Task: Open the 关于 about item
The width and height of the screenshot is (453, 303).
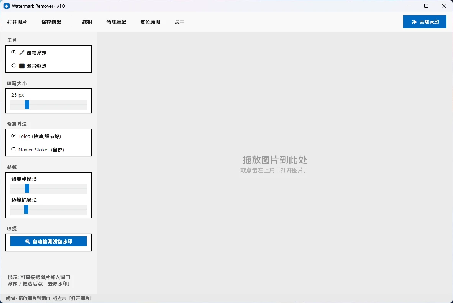Action: tap(179, 22)
